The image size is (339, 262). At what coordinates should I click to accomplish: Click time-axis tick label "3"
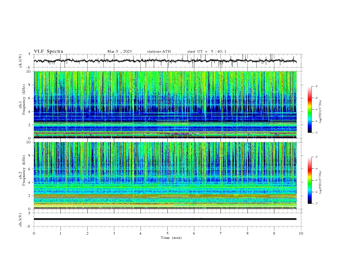114,233
